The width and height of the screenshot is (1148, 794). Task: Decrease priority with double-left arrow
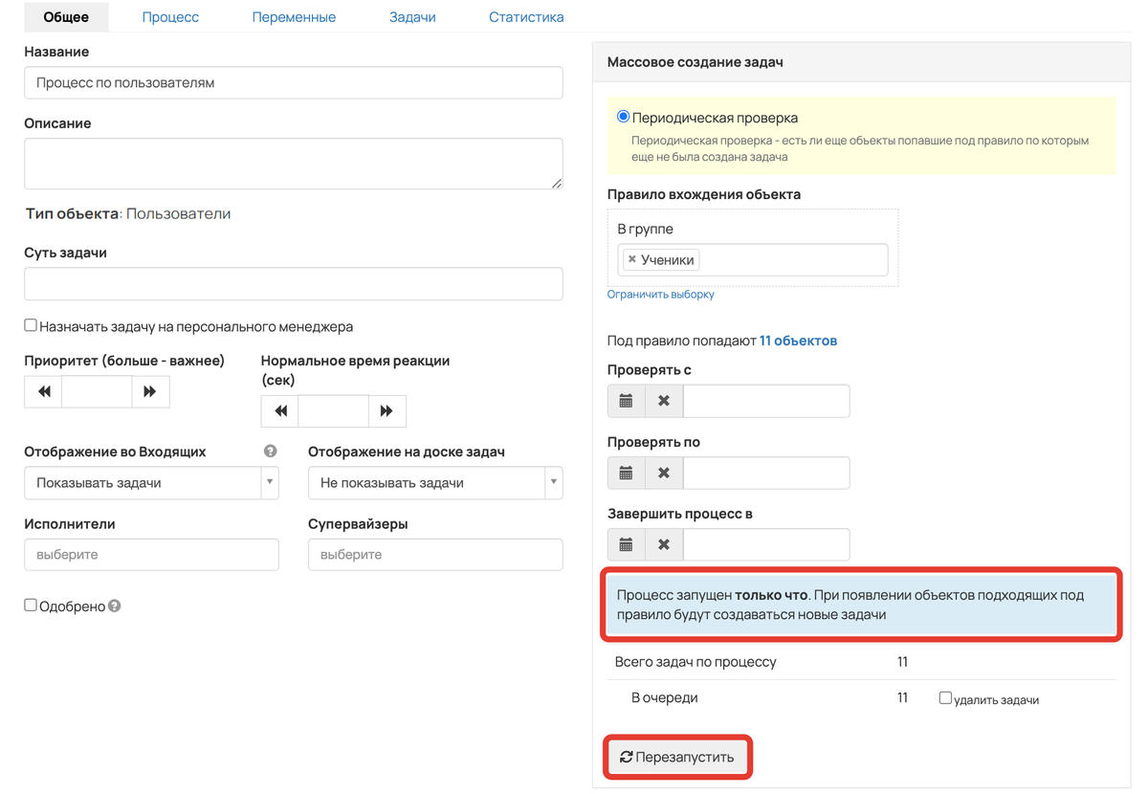[44, 391]
